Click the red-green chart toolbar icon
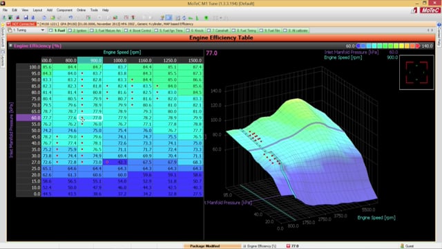This screenshot has width=442, height=249. 115,17
